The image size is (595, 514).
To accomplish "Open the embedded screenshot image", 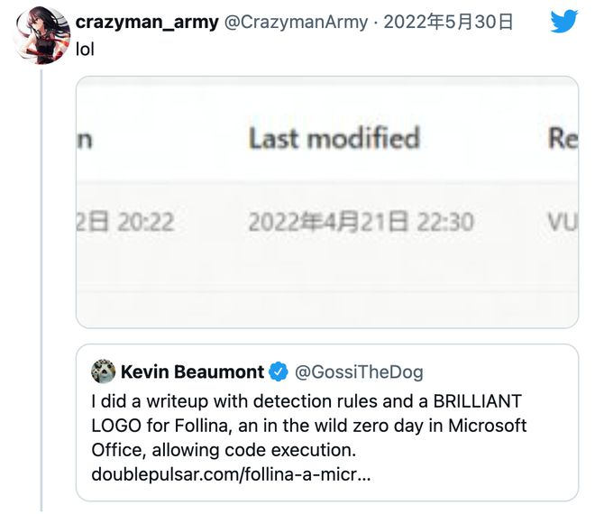I will (327, 201).
